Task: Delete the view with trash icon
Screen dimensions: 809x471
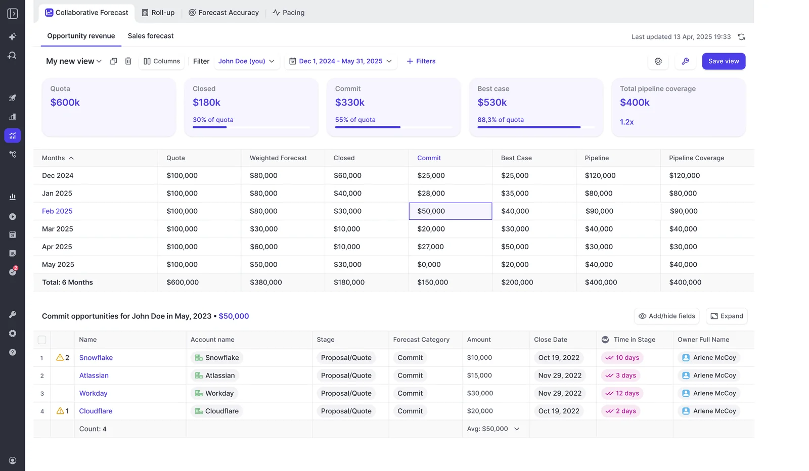Action: [x=128, y=61]
